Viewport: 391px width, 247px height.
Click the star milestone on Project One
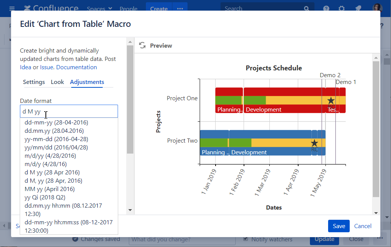pyautogui.click(x=331, y=101)
